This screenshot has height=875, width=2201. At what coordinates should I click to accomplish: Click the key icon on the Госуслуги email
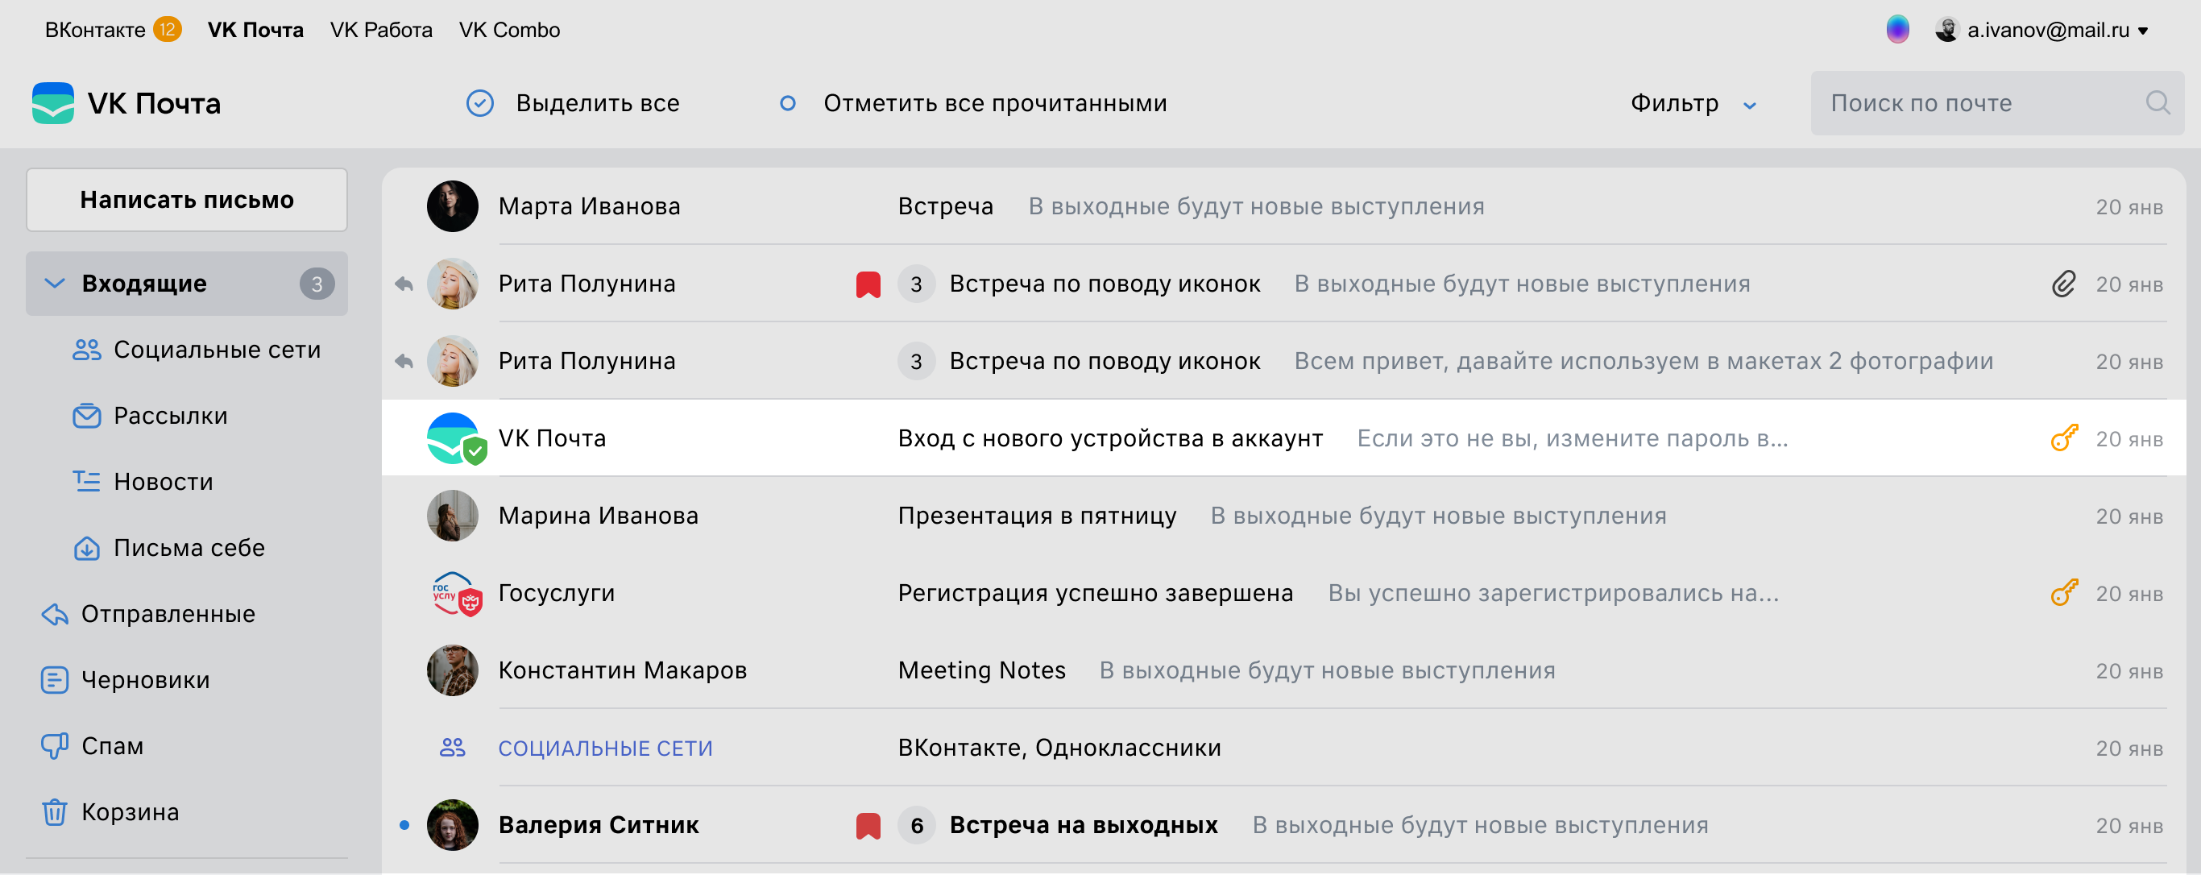(x=2064, y=593)
